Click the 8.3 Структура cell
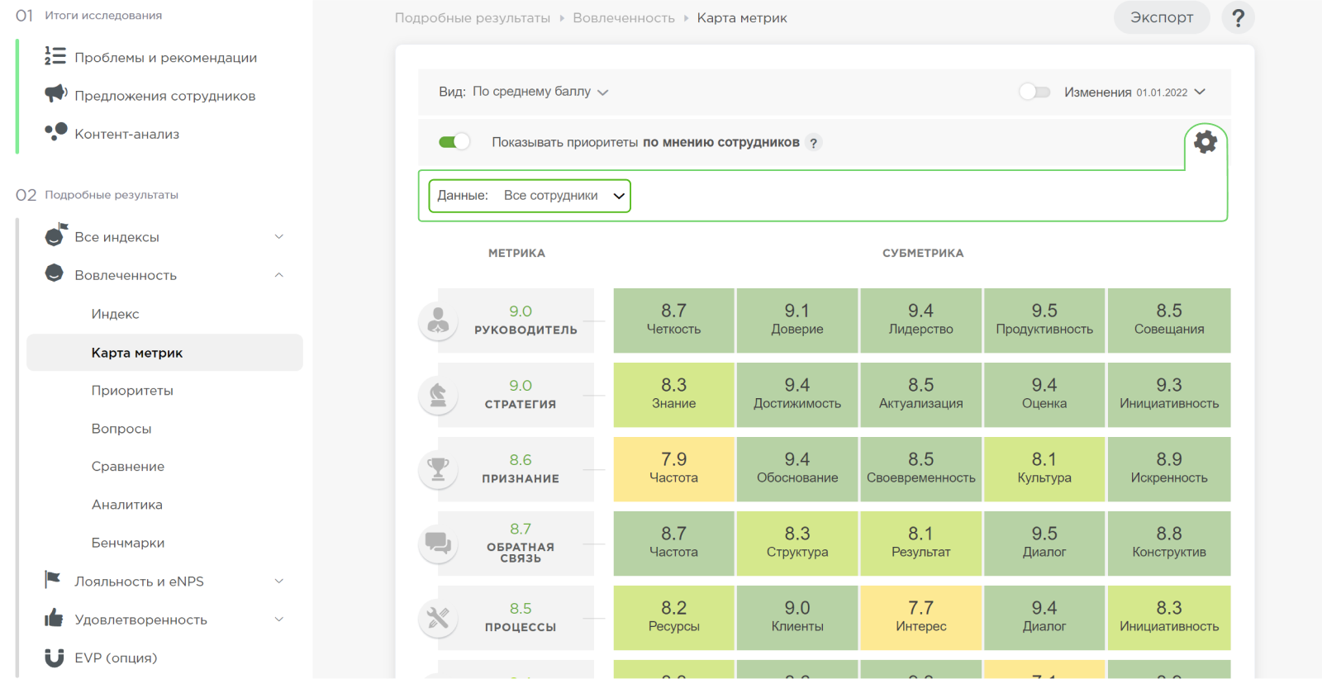The width and height of the screenshot is (1322, 679). [x=797, y=544]
